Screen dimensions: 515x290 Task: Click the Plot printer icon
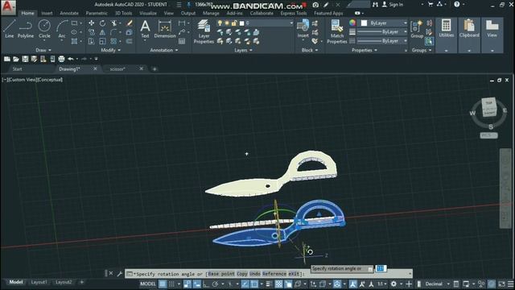[x=61, y=59]
